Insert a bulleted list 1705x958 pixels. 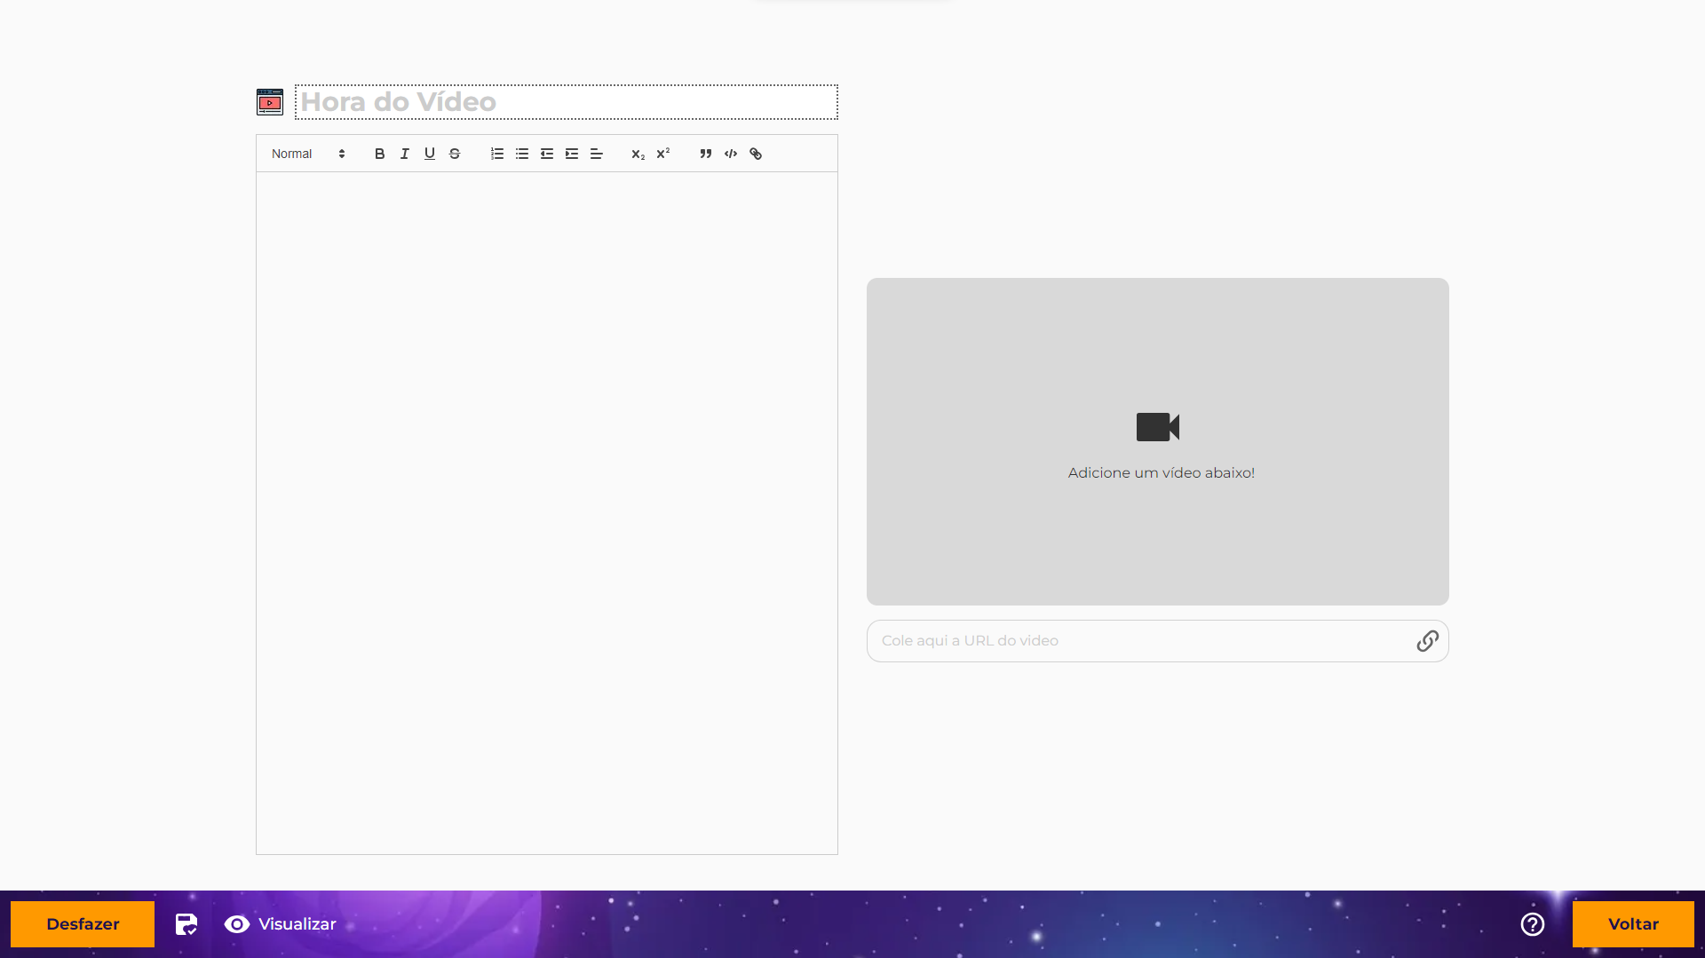522,154
